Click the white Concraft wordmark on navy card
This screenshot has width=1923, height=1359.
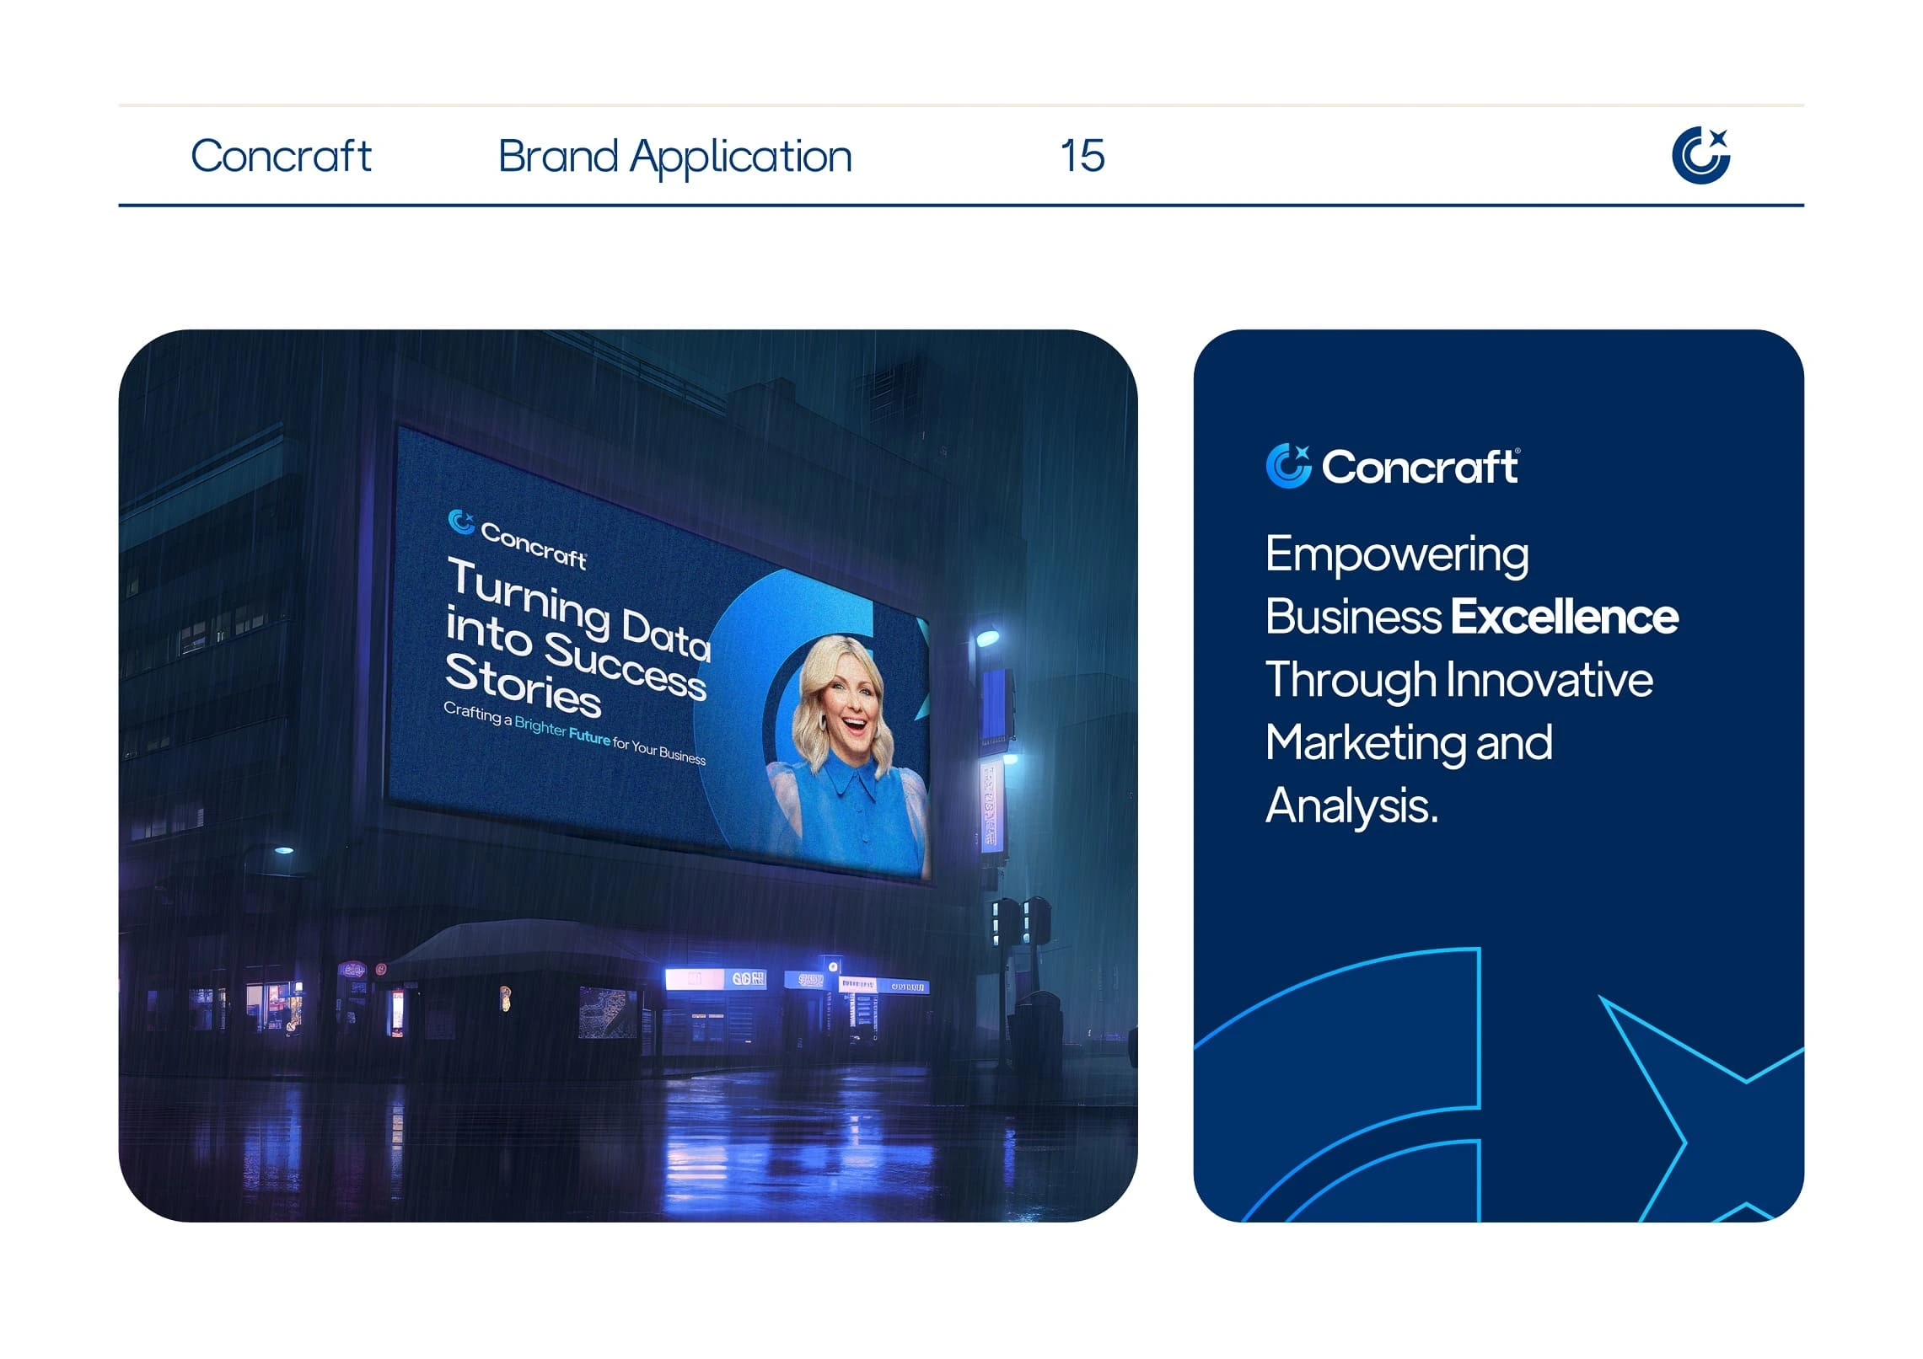(1420, 468)
